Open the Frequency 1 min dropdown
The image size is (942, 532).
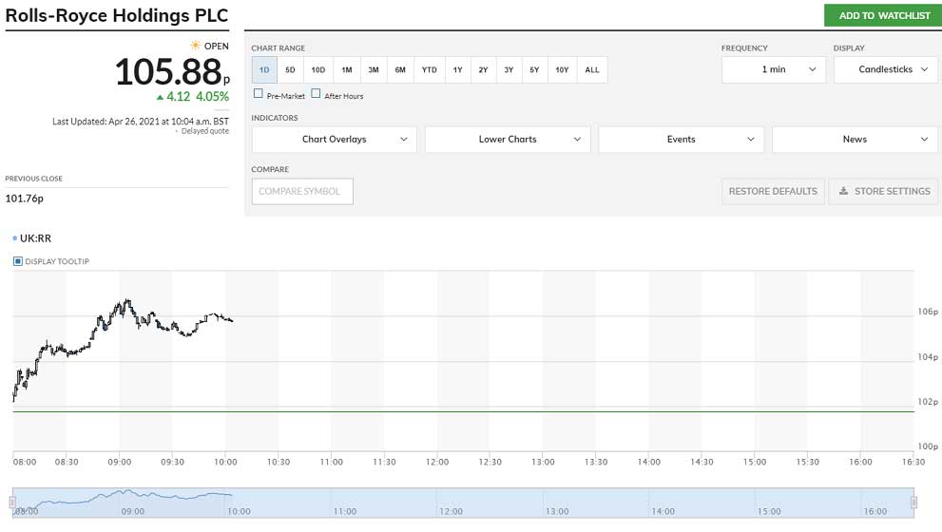(x=773, y=69)
